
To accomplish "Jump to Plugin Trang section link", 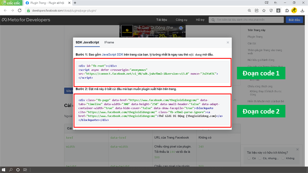I will pyautogui.click(x=255, y=37).
